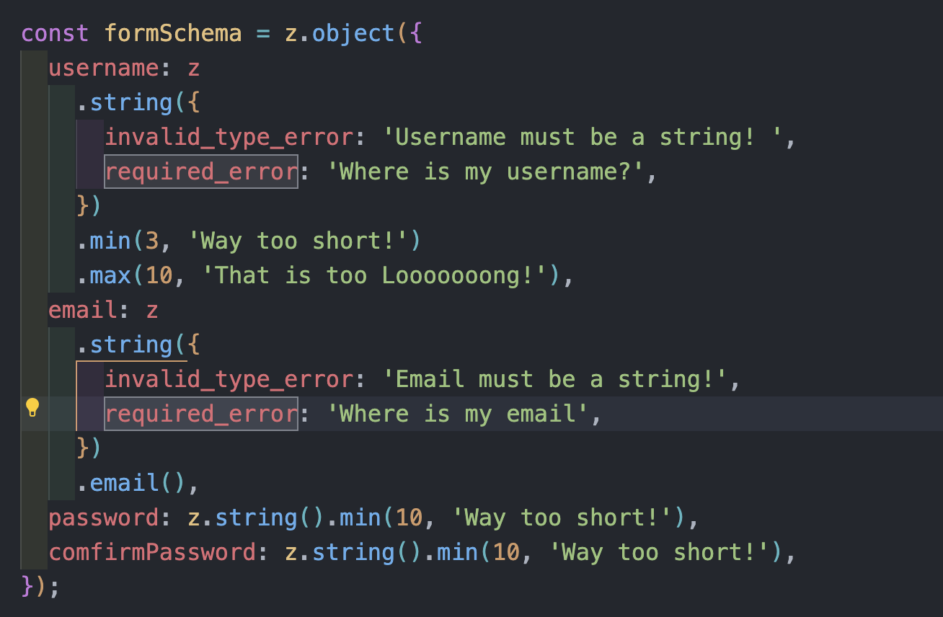Click the yellow lightbulb quick-fix icon

click(x=32, y=408)
